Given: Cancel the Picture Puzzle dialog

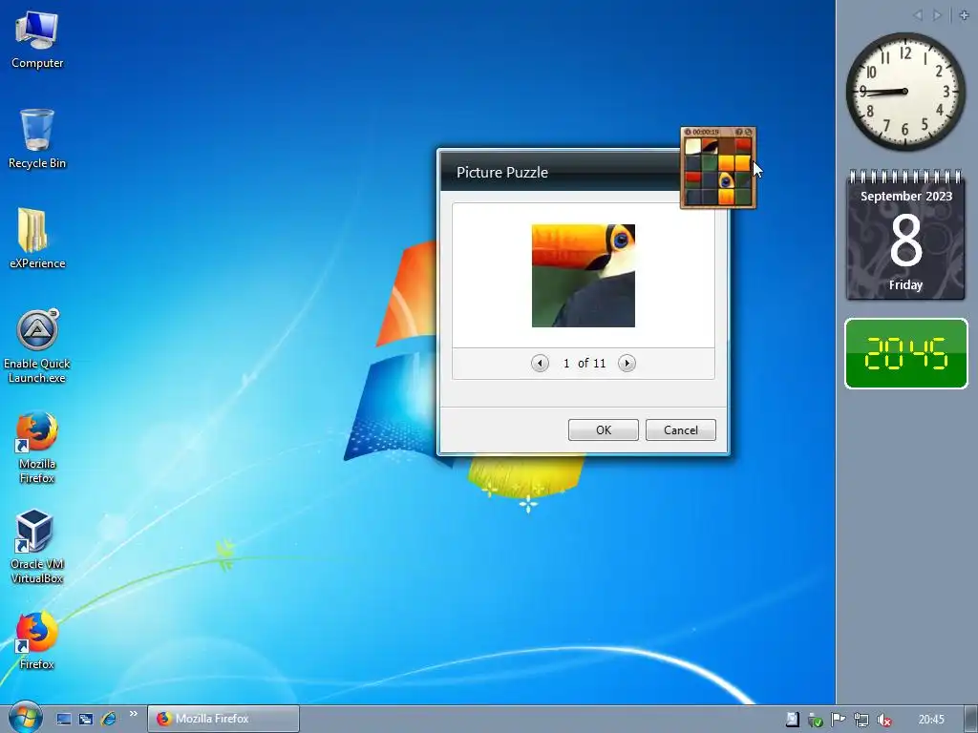Looking at the screenshot, I should pyautogui.click(x=680, y=430).
